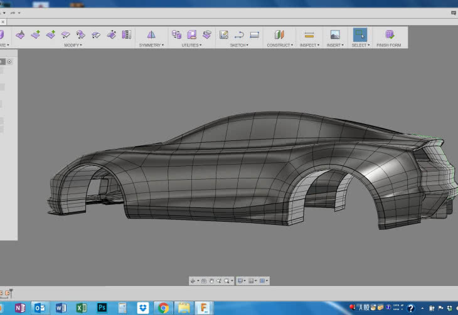
Task: Close the document tab with the X
Action: (x=3, y=22)
